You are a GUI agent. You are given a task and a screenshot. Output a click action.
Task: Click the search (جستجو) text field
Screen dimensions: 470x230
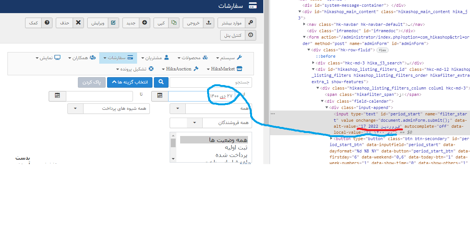point(211,82)
